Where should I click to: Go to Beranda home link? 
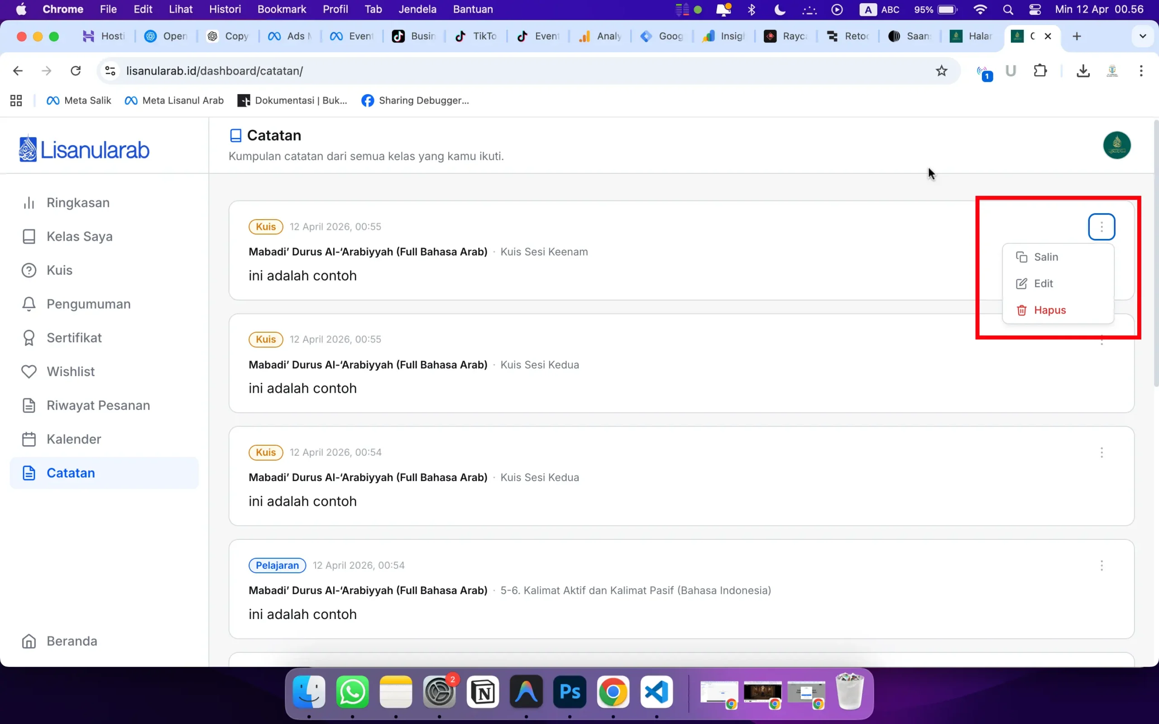pos(72,641)
